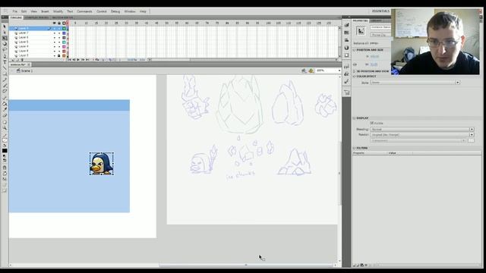
Task: Choose the Zoom magnifier tool
Action: [5, 128]
